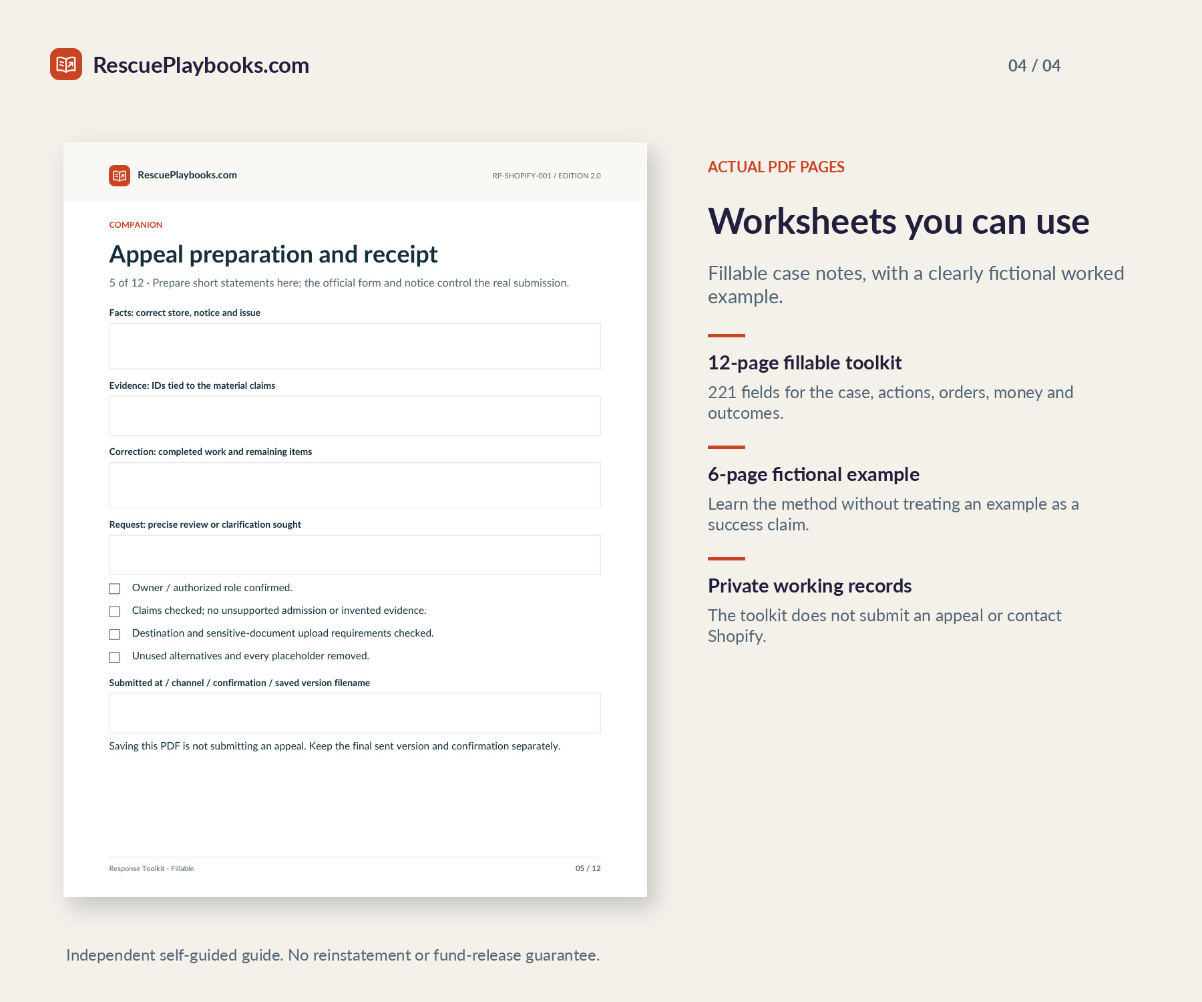Select the ACTUAL PDF PAGES label

776,167
